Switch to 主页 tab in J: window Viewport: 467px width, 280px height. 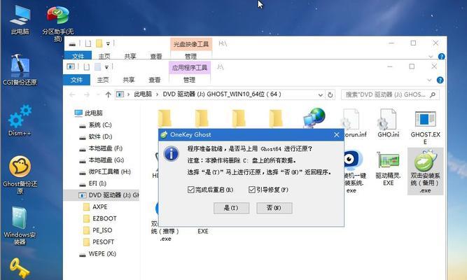(103, 80)
